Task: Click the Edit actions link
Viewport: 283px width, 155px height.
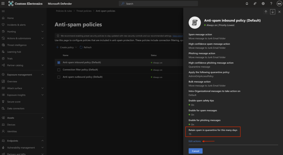Action: coord(195,141)
